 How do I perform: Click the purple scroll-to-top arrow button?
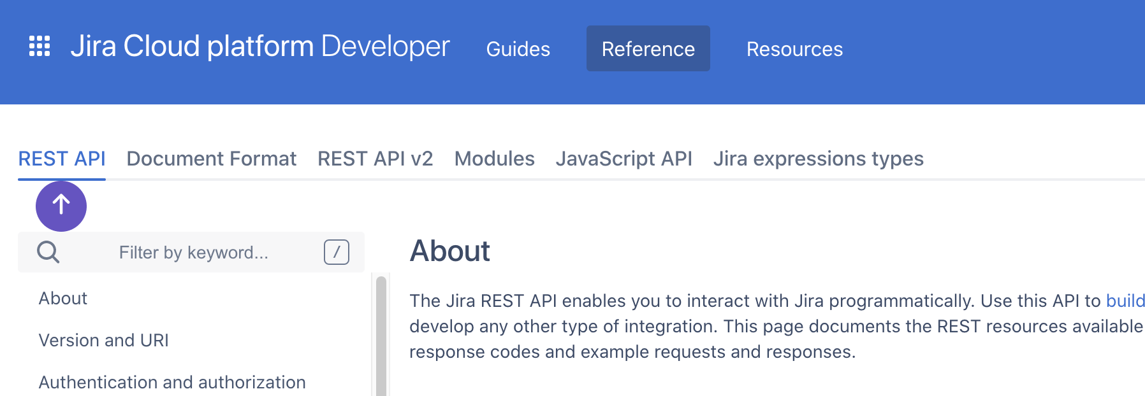[x=61, y=206]
